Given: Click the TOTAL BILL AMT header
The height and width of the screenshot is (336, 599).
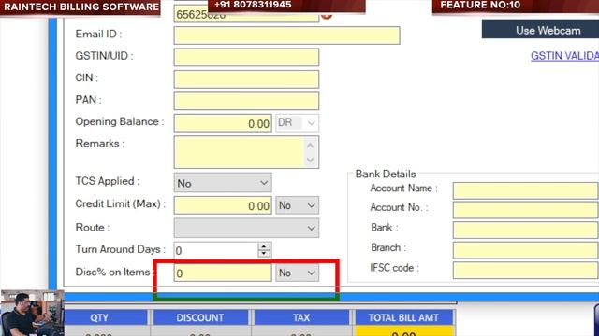Looking at the screenshot, I should tap(403, 317).
